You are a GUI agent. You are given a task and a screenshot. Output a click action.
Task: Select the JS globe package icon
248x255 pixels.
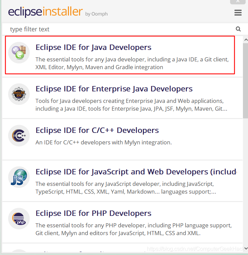point(19,177)
